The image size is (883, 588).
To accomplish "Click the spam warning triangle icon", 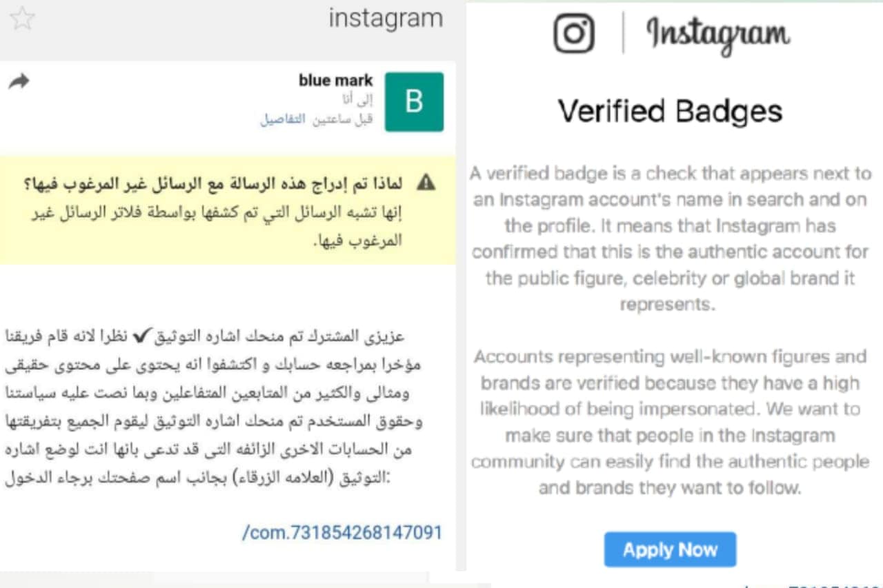I will (427, 183).
